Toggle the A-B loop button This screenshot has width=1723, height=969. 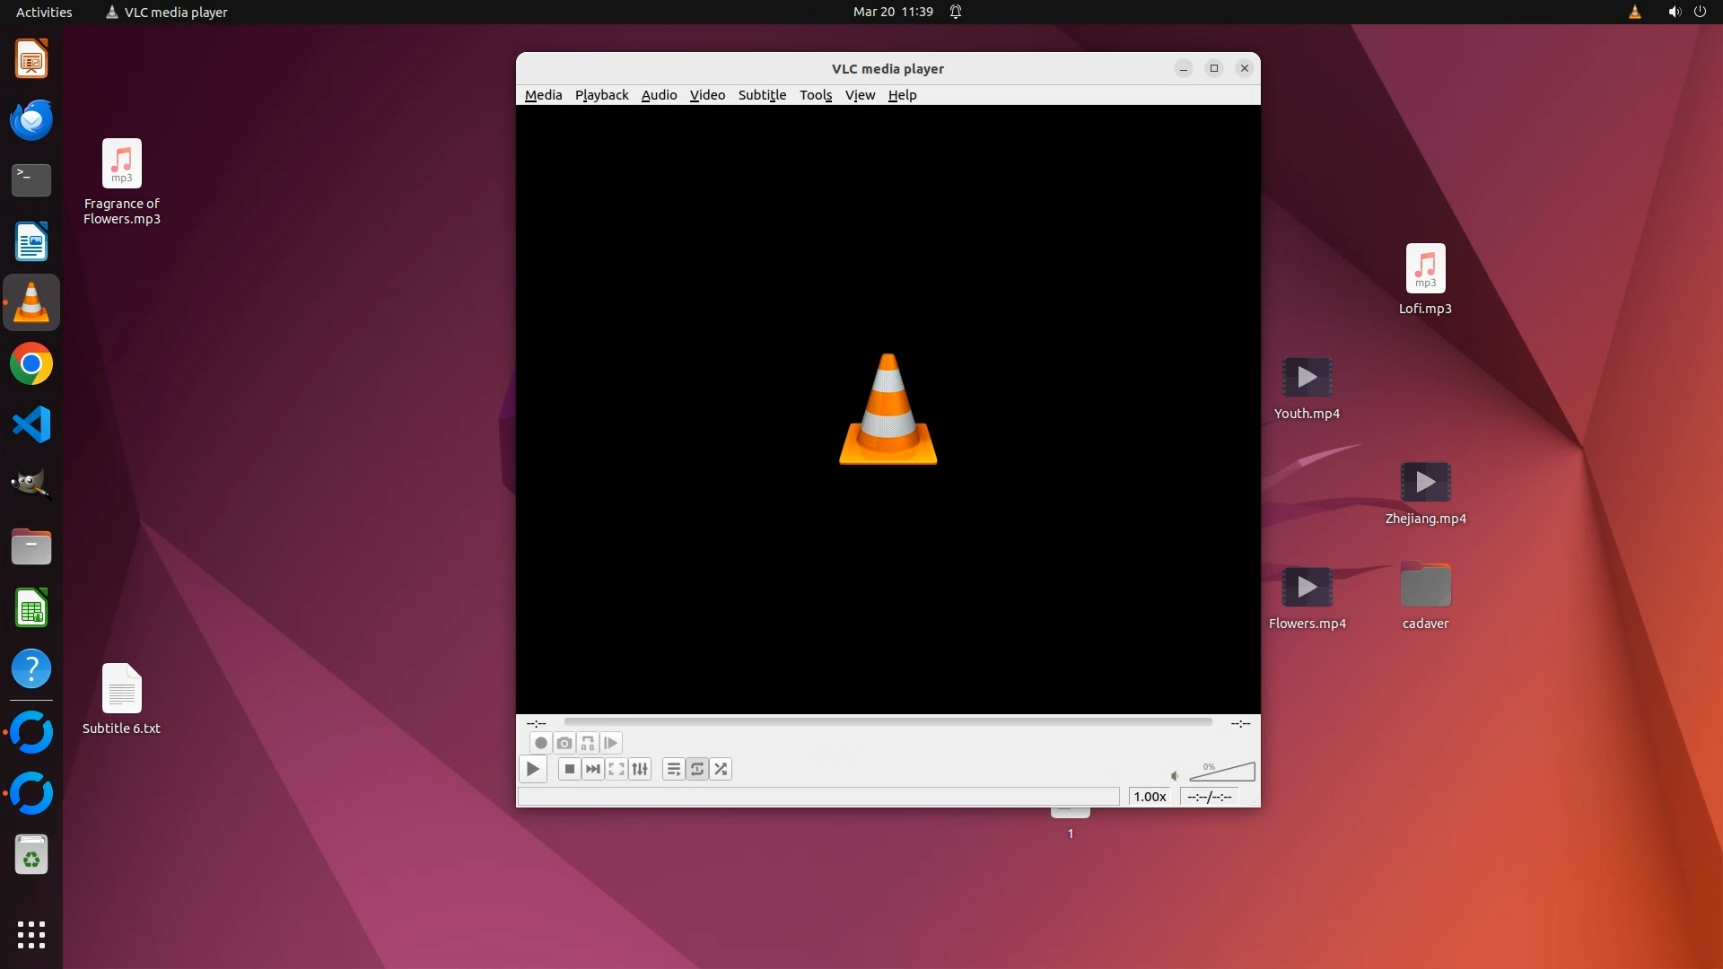click(x=588, y=743)
